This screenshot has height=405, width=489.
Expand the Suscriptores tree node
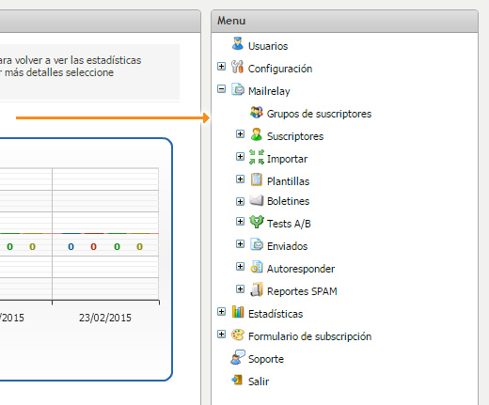point(240,134)
